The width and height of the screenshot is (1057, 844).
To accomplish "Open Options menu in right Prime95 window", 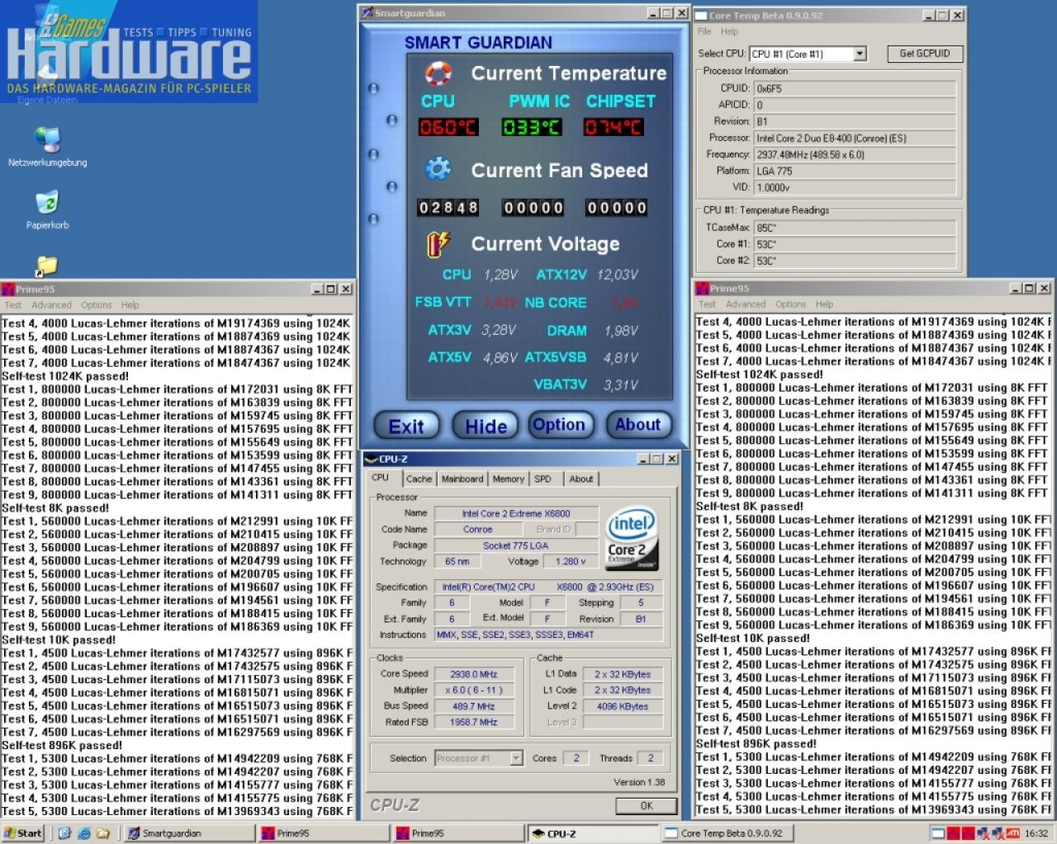I will click(x=790, y=304).
